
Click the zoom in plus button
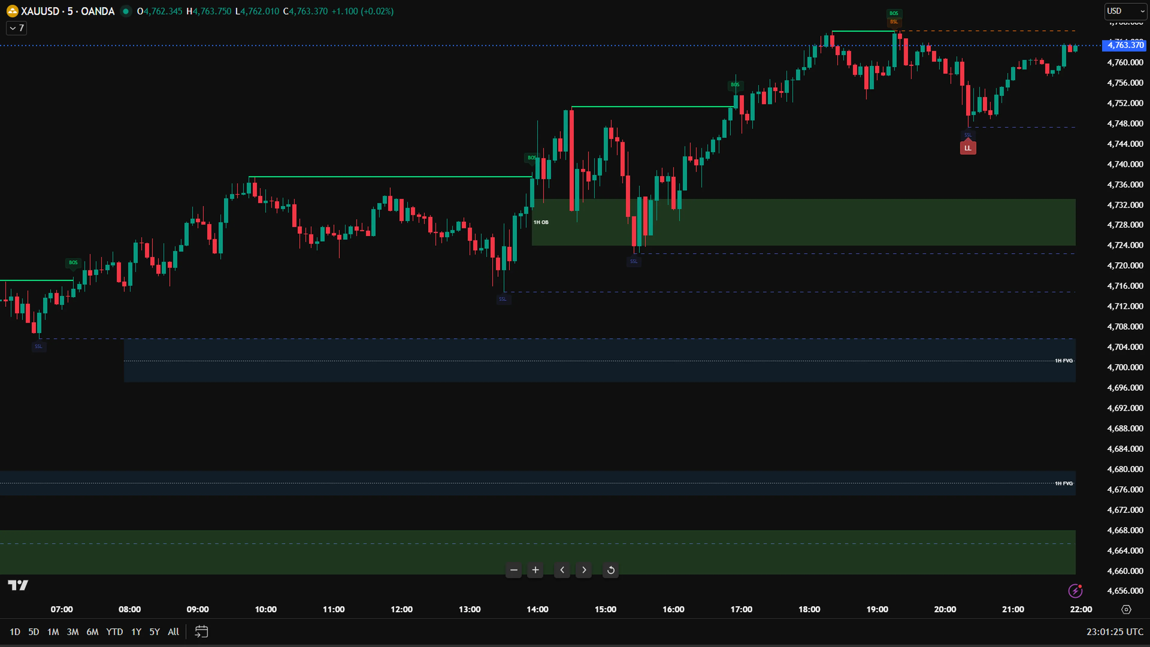coord(535,570)
